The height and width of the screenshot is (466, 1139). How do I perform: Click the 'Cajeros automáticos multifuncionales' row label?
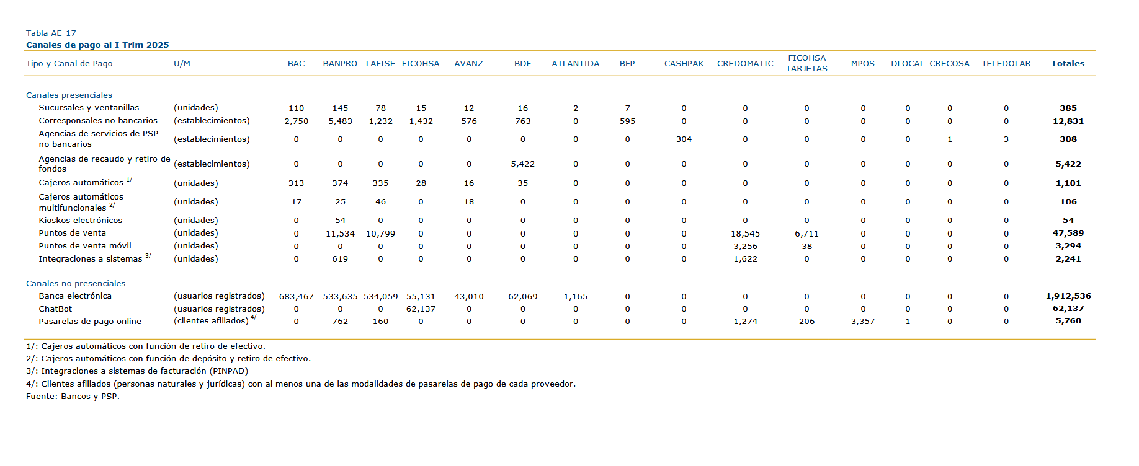[81, 202]
